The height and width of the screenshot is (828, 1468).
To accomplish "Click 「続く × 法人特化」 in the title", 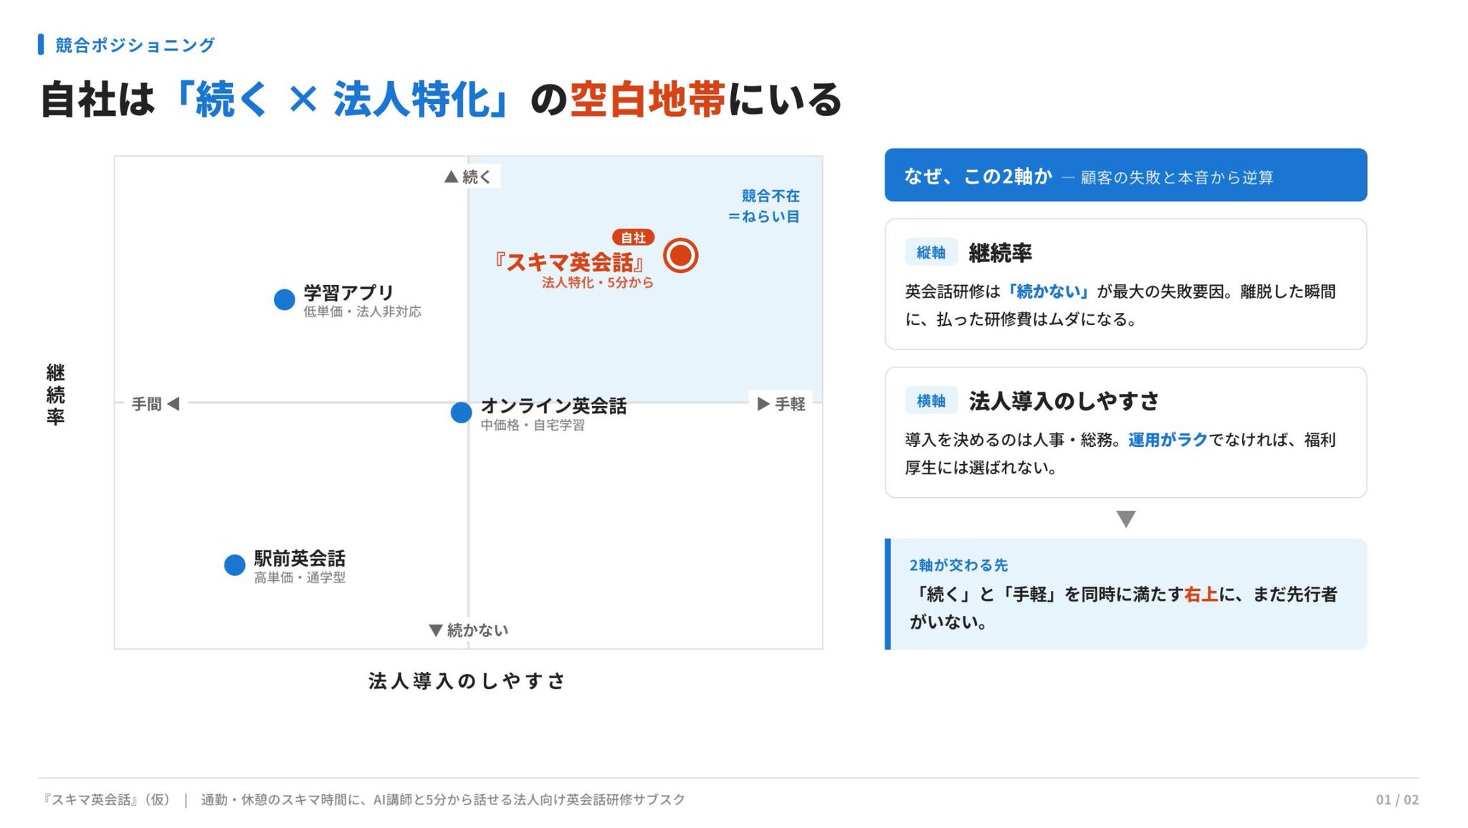I will tap(339, 99).
